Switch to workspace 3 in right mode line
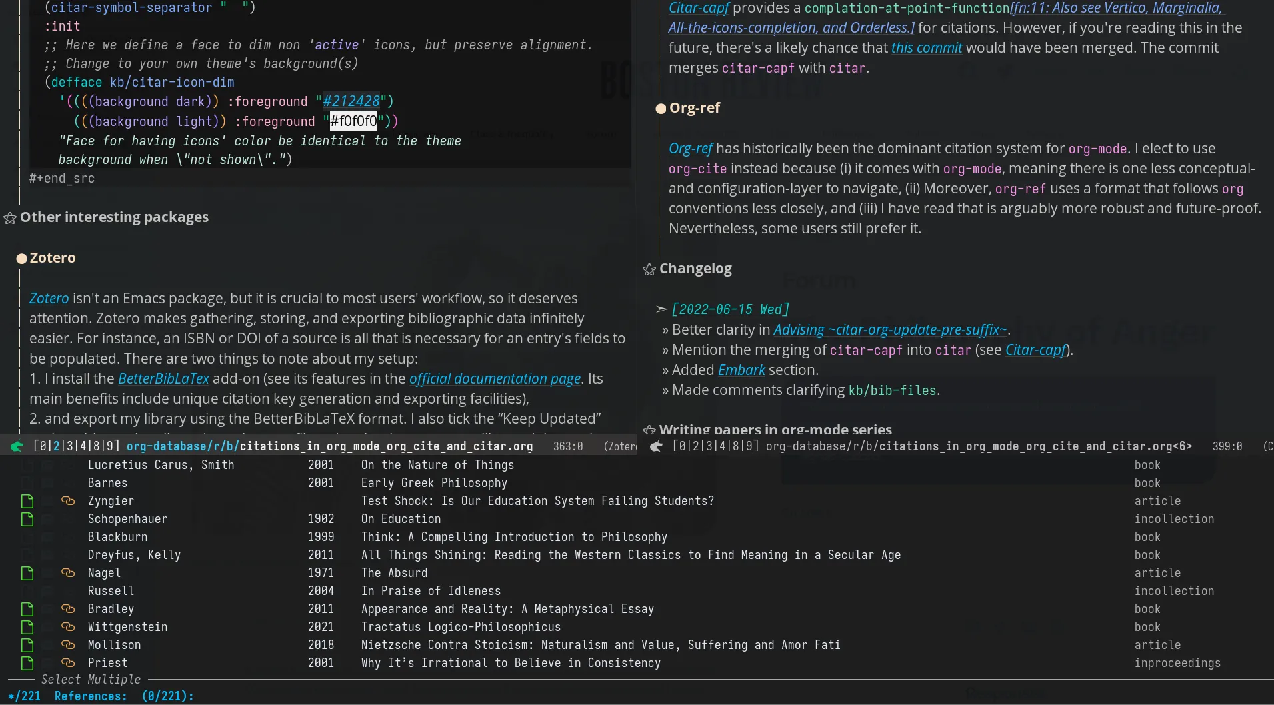This screenshot has height=705, width=1274. [709, 446]
